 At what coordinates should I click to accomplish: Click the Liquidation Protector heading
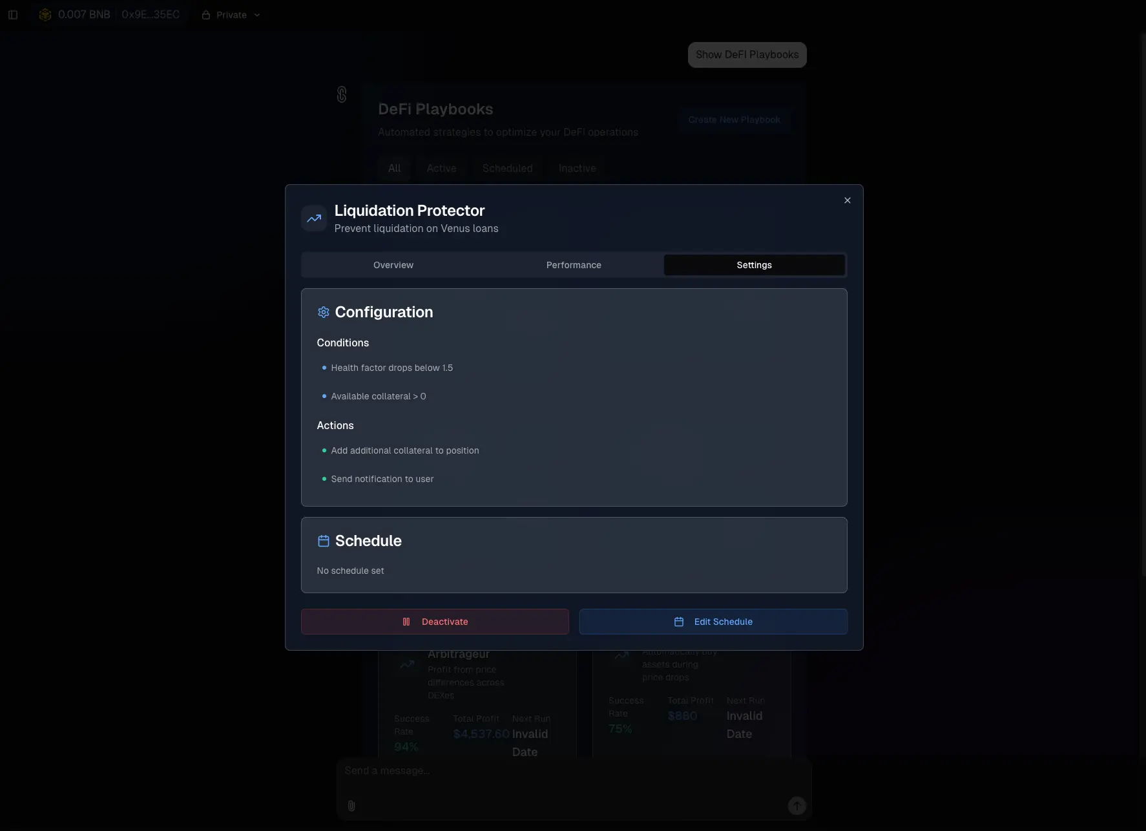pyautogui.click(x=410, y=211)
